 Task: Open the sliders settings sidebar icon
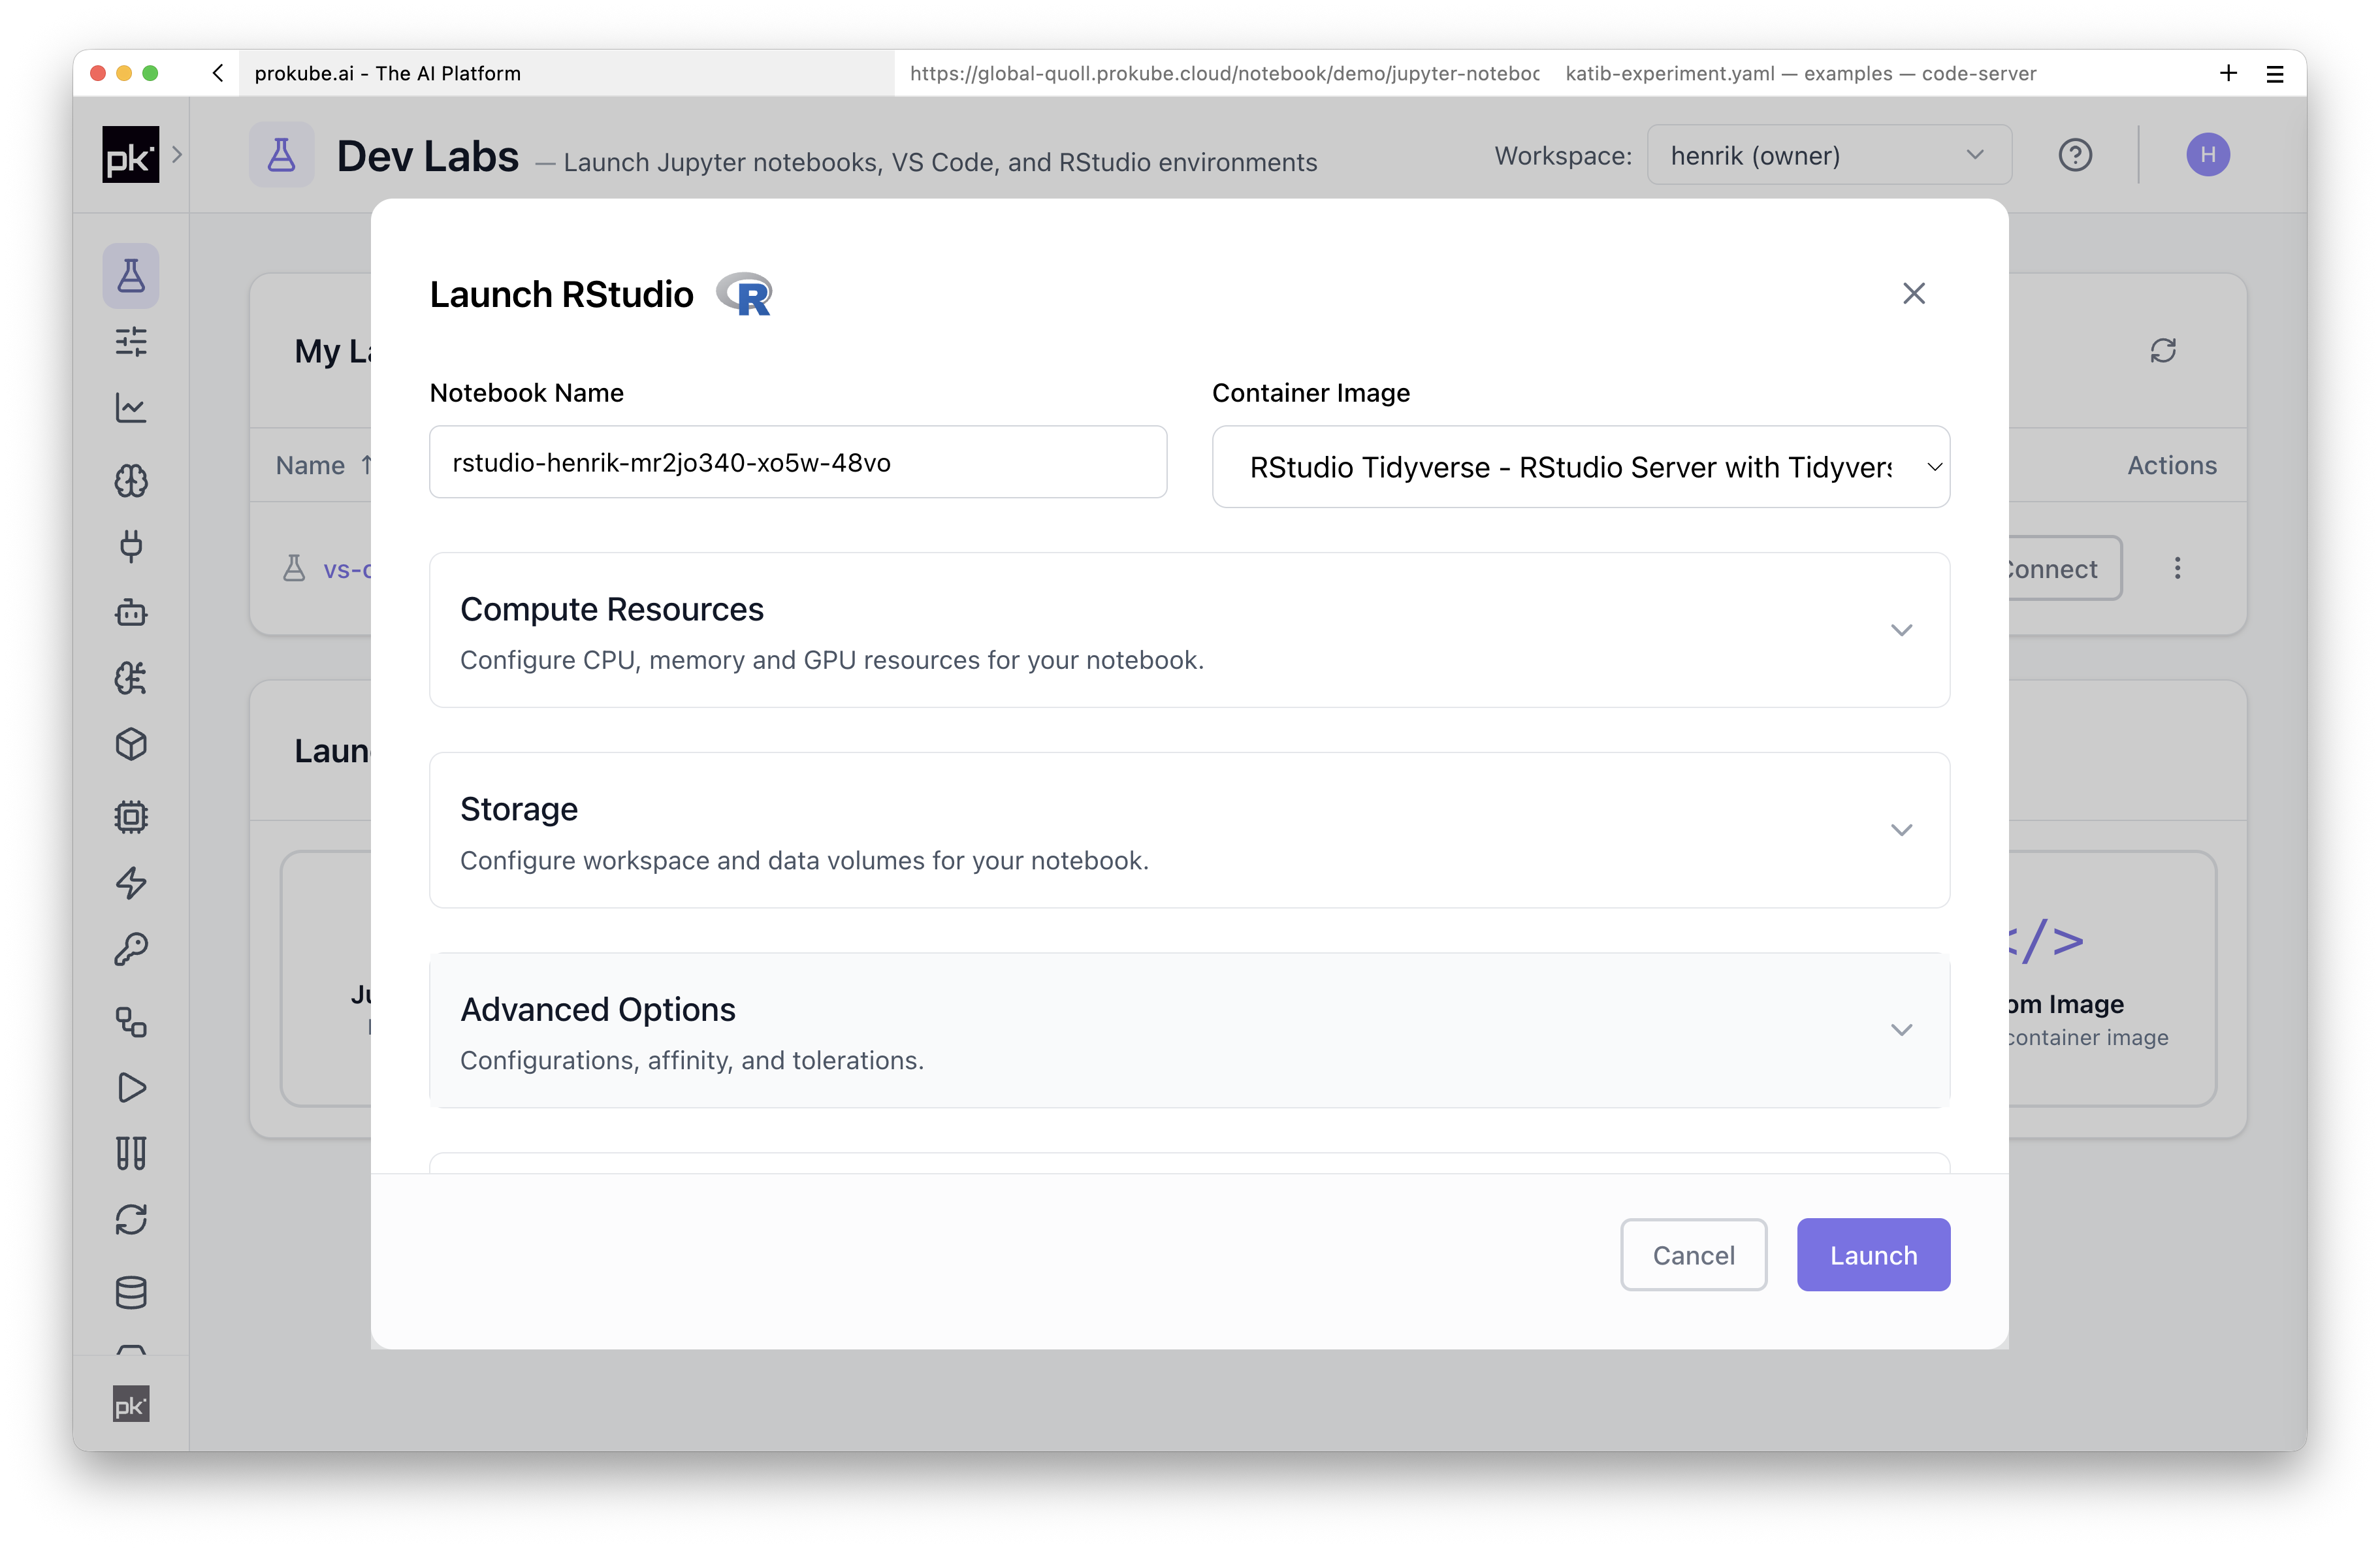tap(131, 342)
